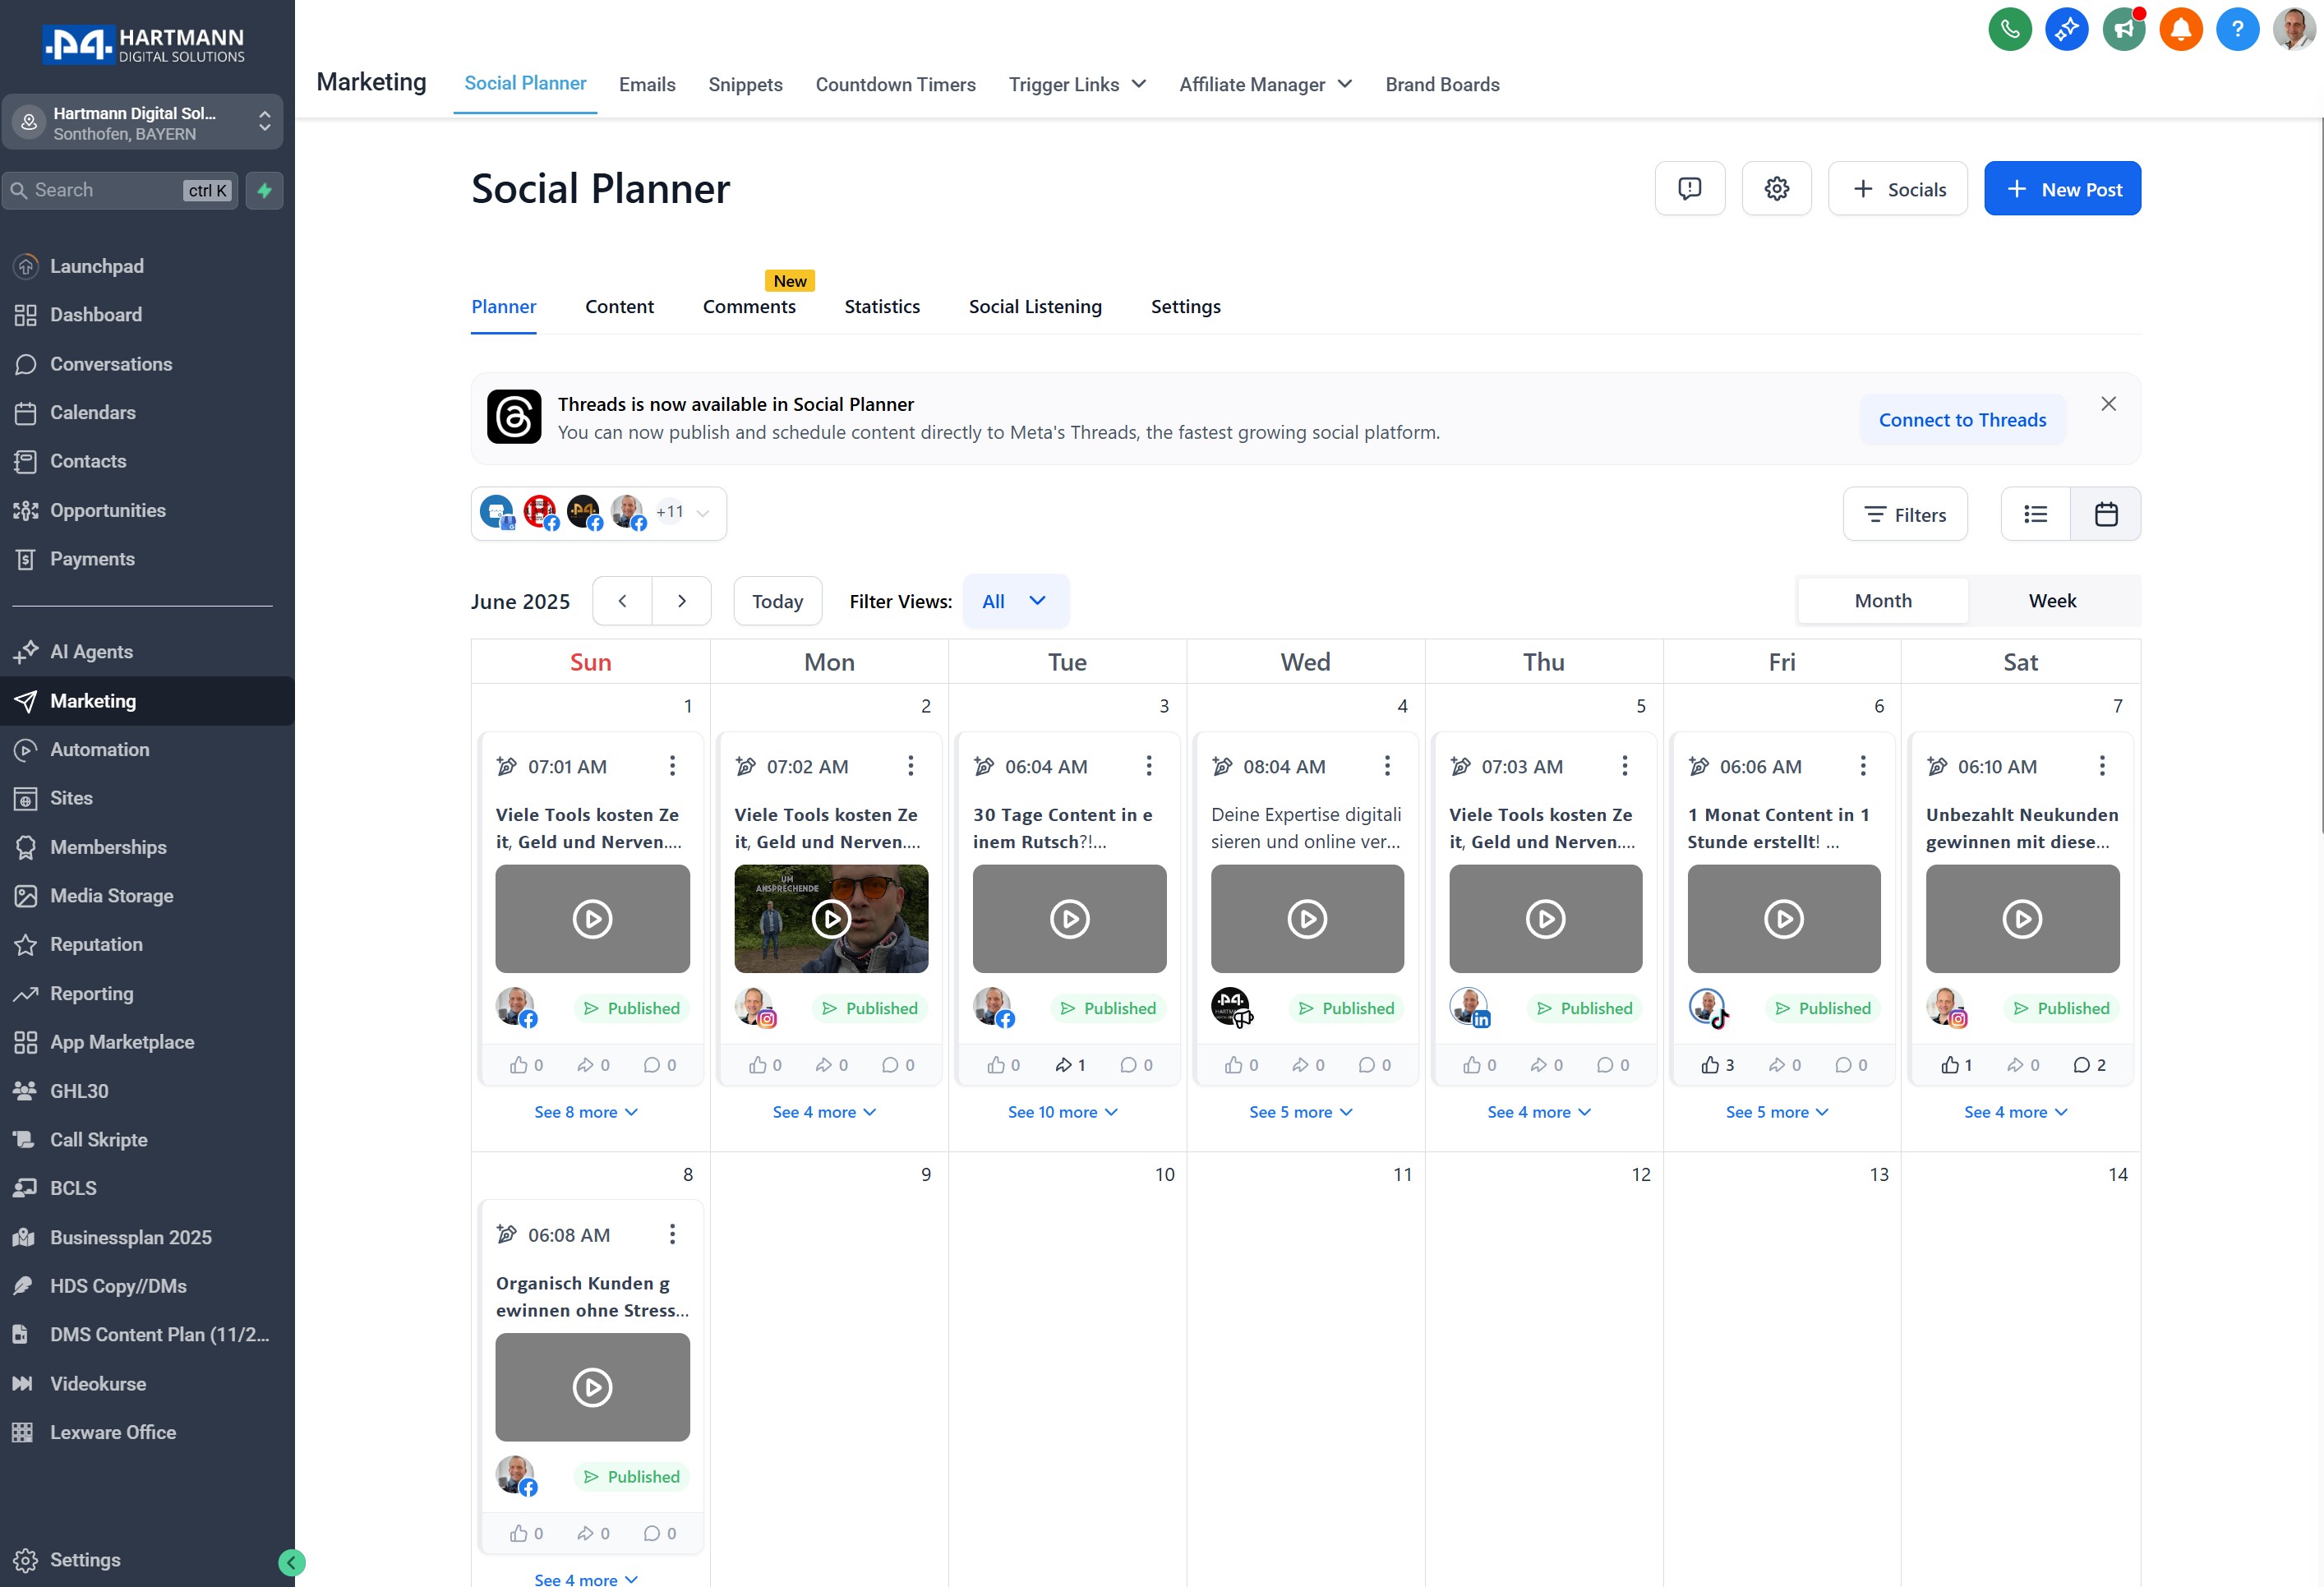
Task: Switch calendar to Week view
Action: click(2052, 601)
